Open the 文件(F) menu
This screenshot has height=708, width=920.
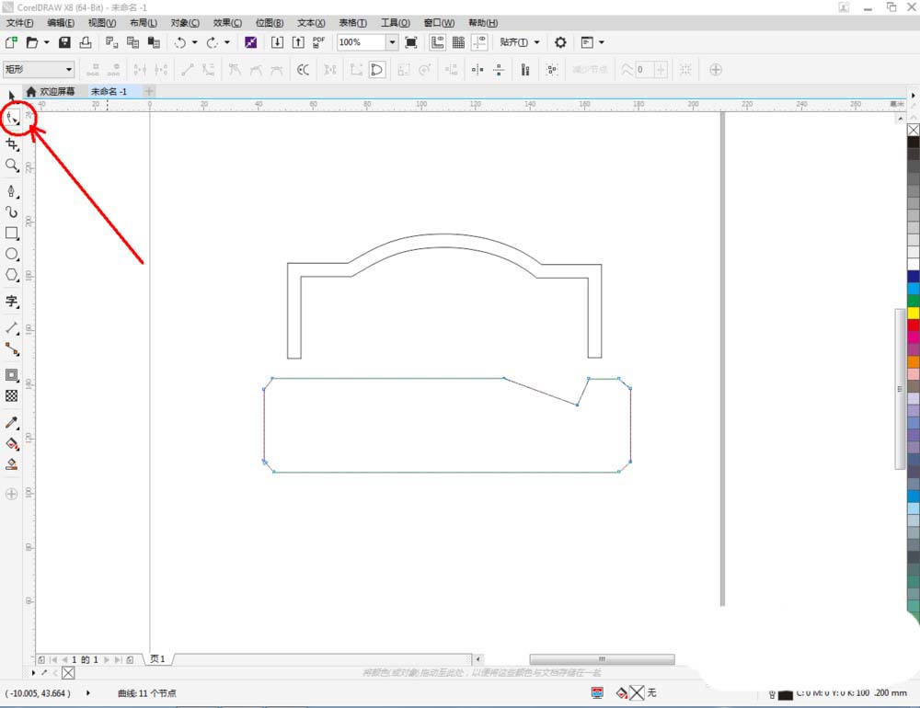[x=19, y=23]
